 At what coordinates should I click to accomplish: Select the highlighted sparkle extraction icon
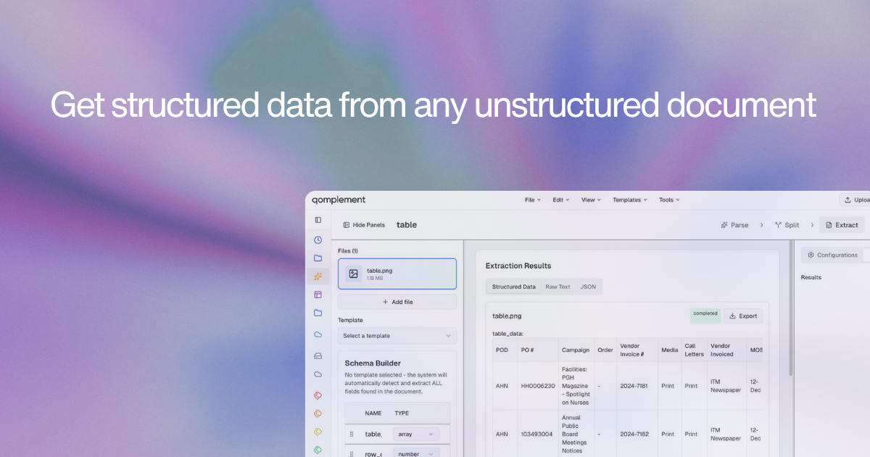coord(318,276)
